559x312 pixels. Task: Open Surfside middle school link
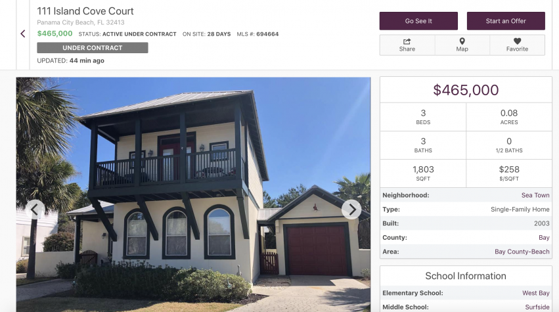(537, 307)
